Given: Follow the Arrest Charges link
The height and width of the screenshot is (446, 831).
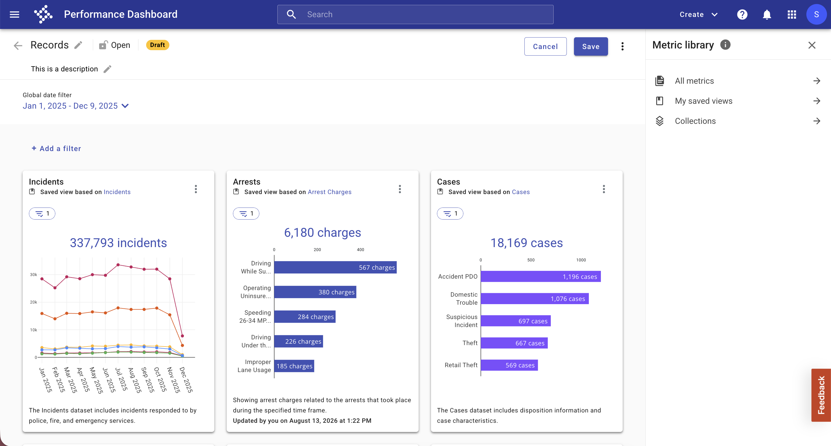Looking at the screenshot, I should click(x=329, y=192).
